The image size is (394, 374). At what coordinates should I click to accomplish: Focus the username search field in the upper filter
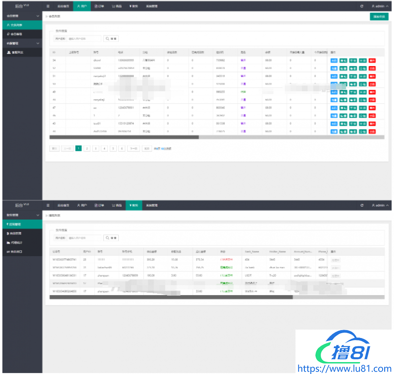(x=84, y=38)
